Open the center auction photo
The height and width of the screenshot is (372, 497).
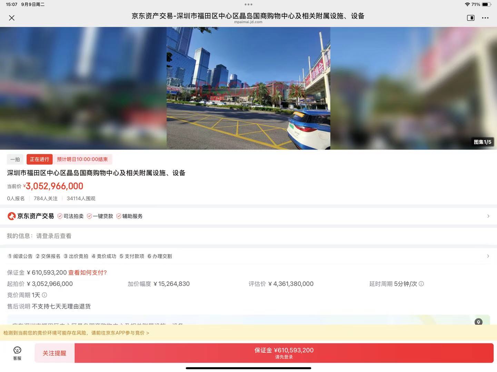[248, 88]
